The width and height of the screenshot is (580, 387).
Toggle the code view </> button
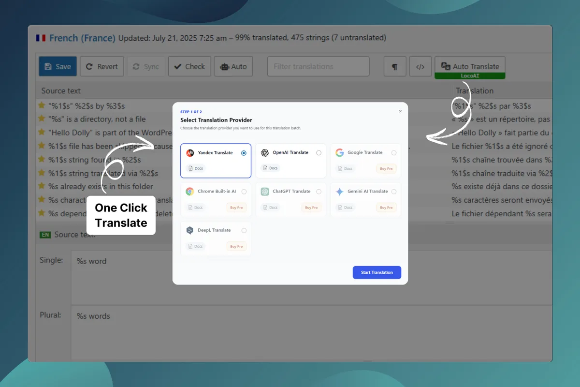click(x=420, y=66)
